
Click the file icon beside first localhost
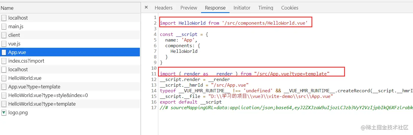(4, 18)
